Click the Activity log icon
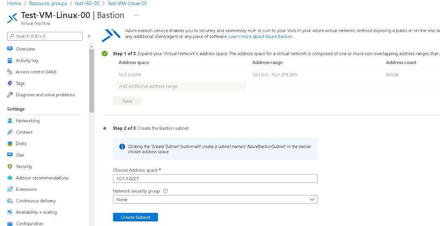The height and width of the screenshot is (226, 440). pyautogui.click(x=10, y=60)
